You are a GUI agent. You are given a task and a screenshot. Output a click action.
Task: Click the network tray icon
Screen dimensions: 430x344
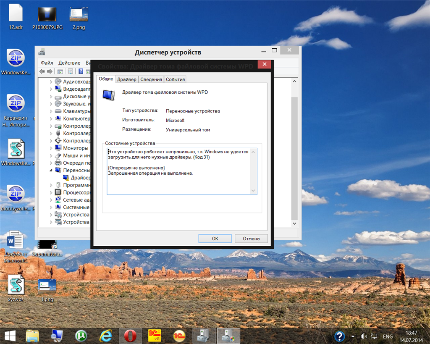point(374,336)
